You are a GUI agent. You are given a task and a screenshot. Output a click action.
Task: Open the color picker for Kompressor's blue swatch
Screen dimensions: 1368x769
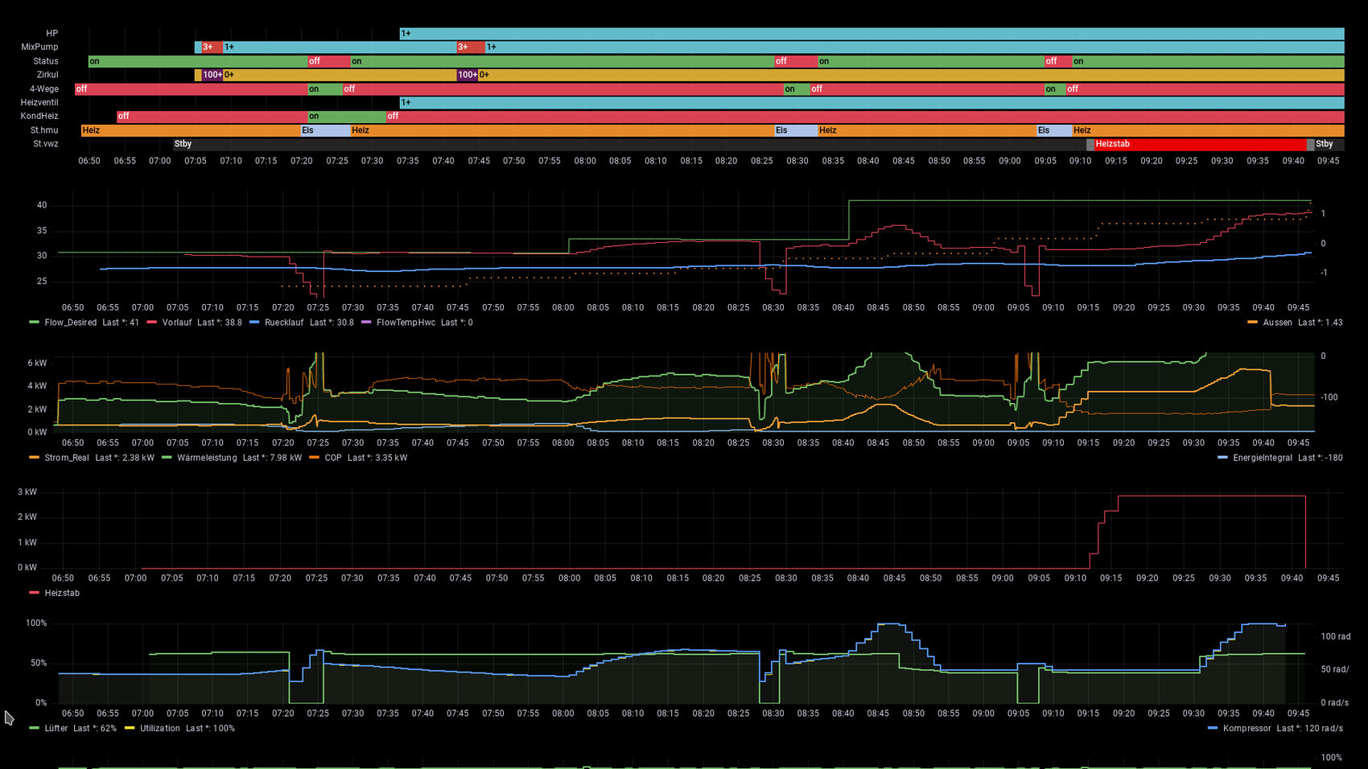click(x=1213, y=728)
